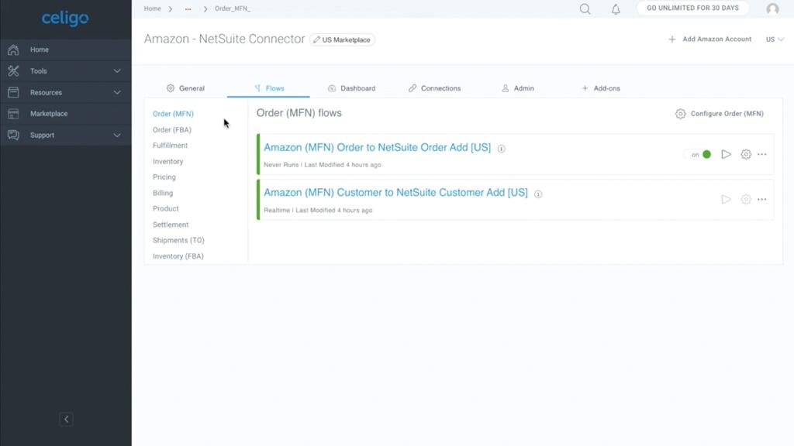
Task: Open the Marketplace sidebar item
Action: tap(66, 114)
